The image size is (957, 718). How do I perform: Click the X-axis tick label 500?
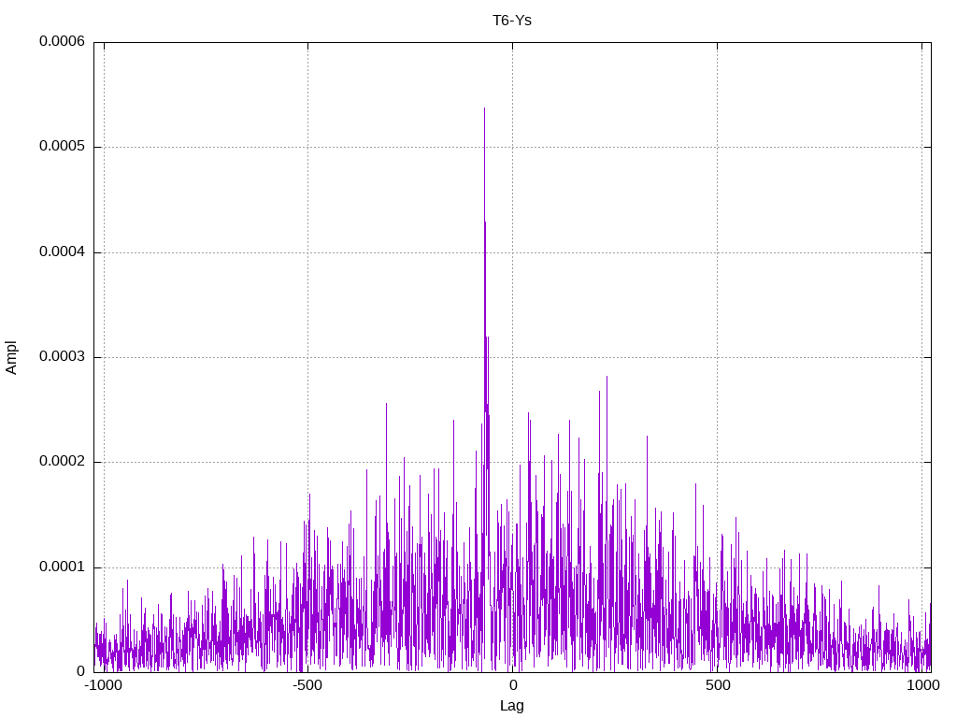pyautogui.click(x=718, y=685)
